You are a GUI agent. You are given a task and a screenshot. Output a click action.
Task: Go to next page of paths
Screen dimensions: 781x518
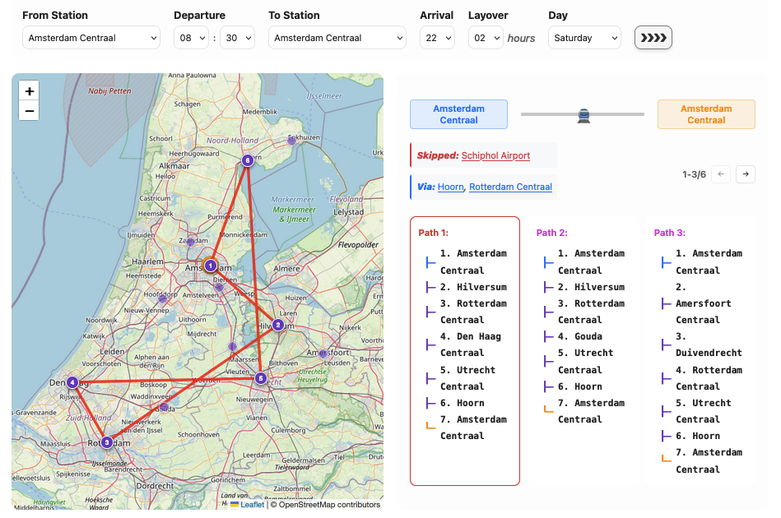pyautogui.click(x=746, y=173)
